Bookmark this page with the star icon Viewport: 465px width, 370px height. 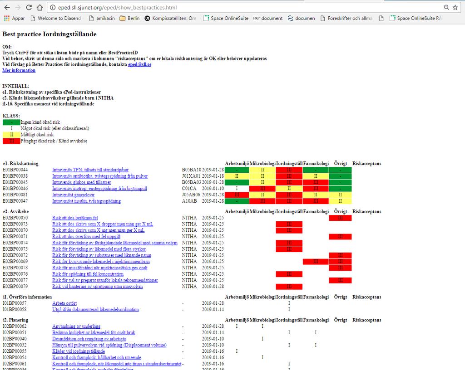click(x=455, y=7)
